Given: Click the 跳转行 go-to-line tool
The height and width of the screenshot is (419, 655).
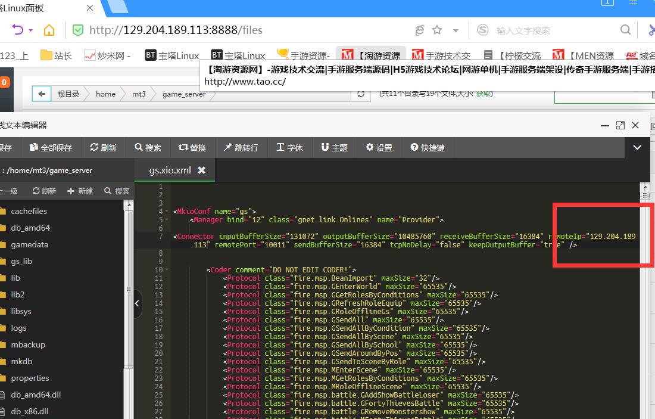Looking at the screenshot, I should 241,147.
